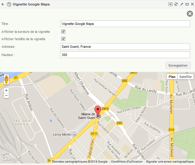Click the D22 road badge

coord(119,123)
